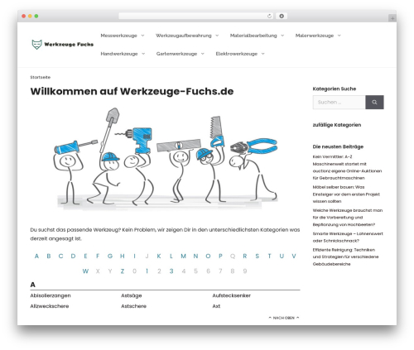
Task: Jump to letter O in alphabet index
Action: (x=208, y=257)
